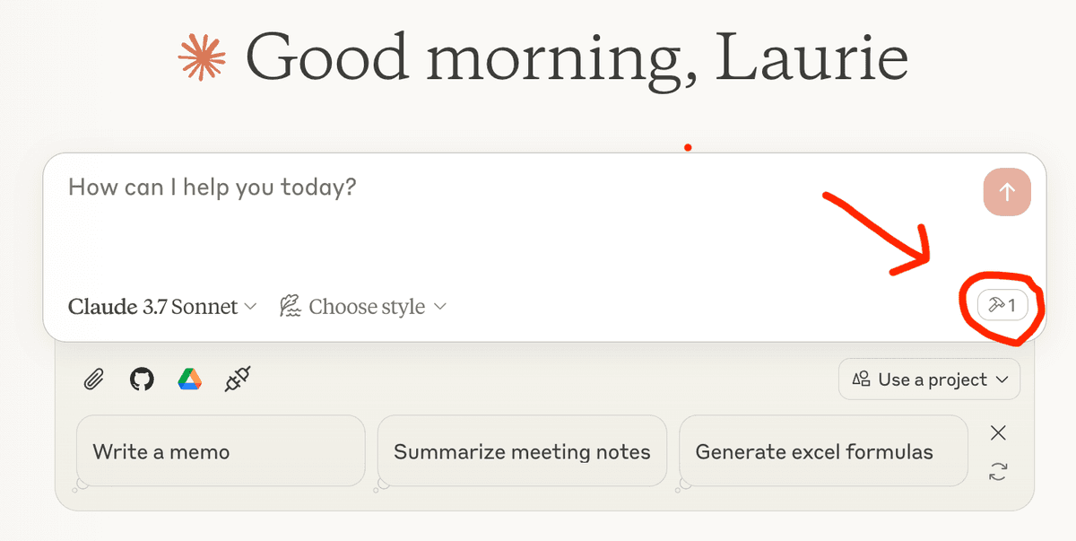Select the Write a memo suggestion
This screenshot has width=1076, height=541.
pyautogui.click(x=221, y=451)
